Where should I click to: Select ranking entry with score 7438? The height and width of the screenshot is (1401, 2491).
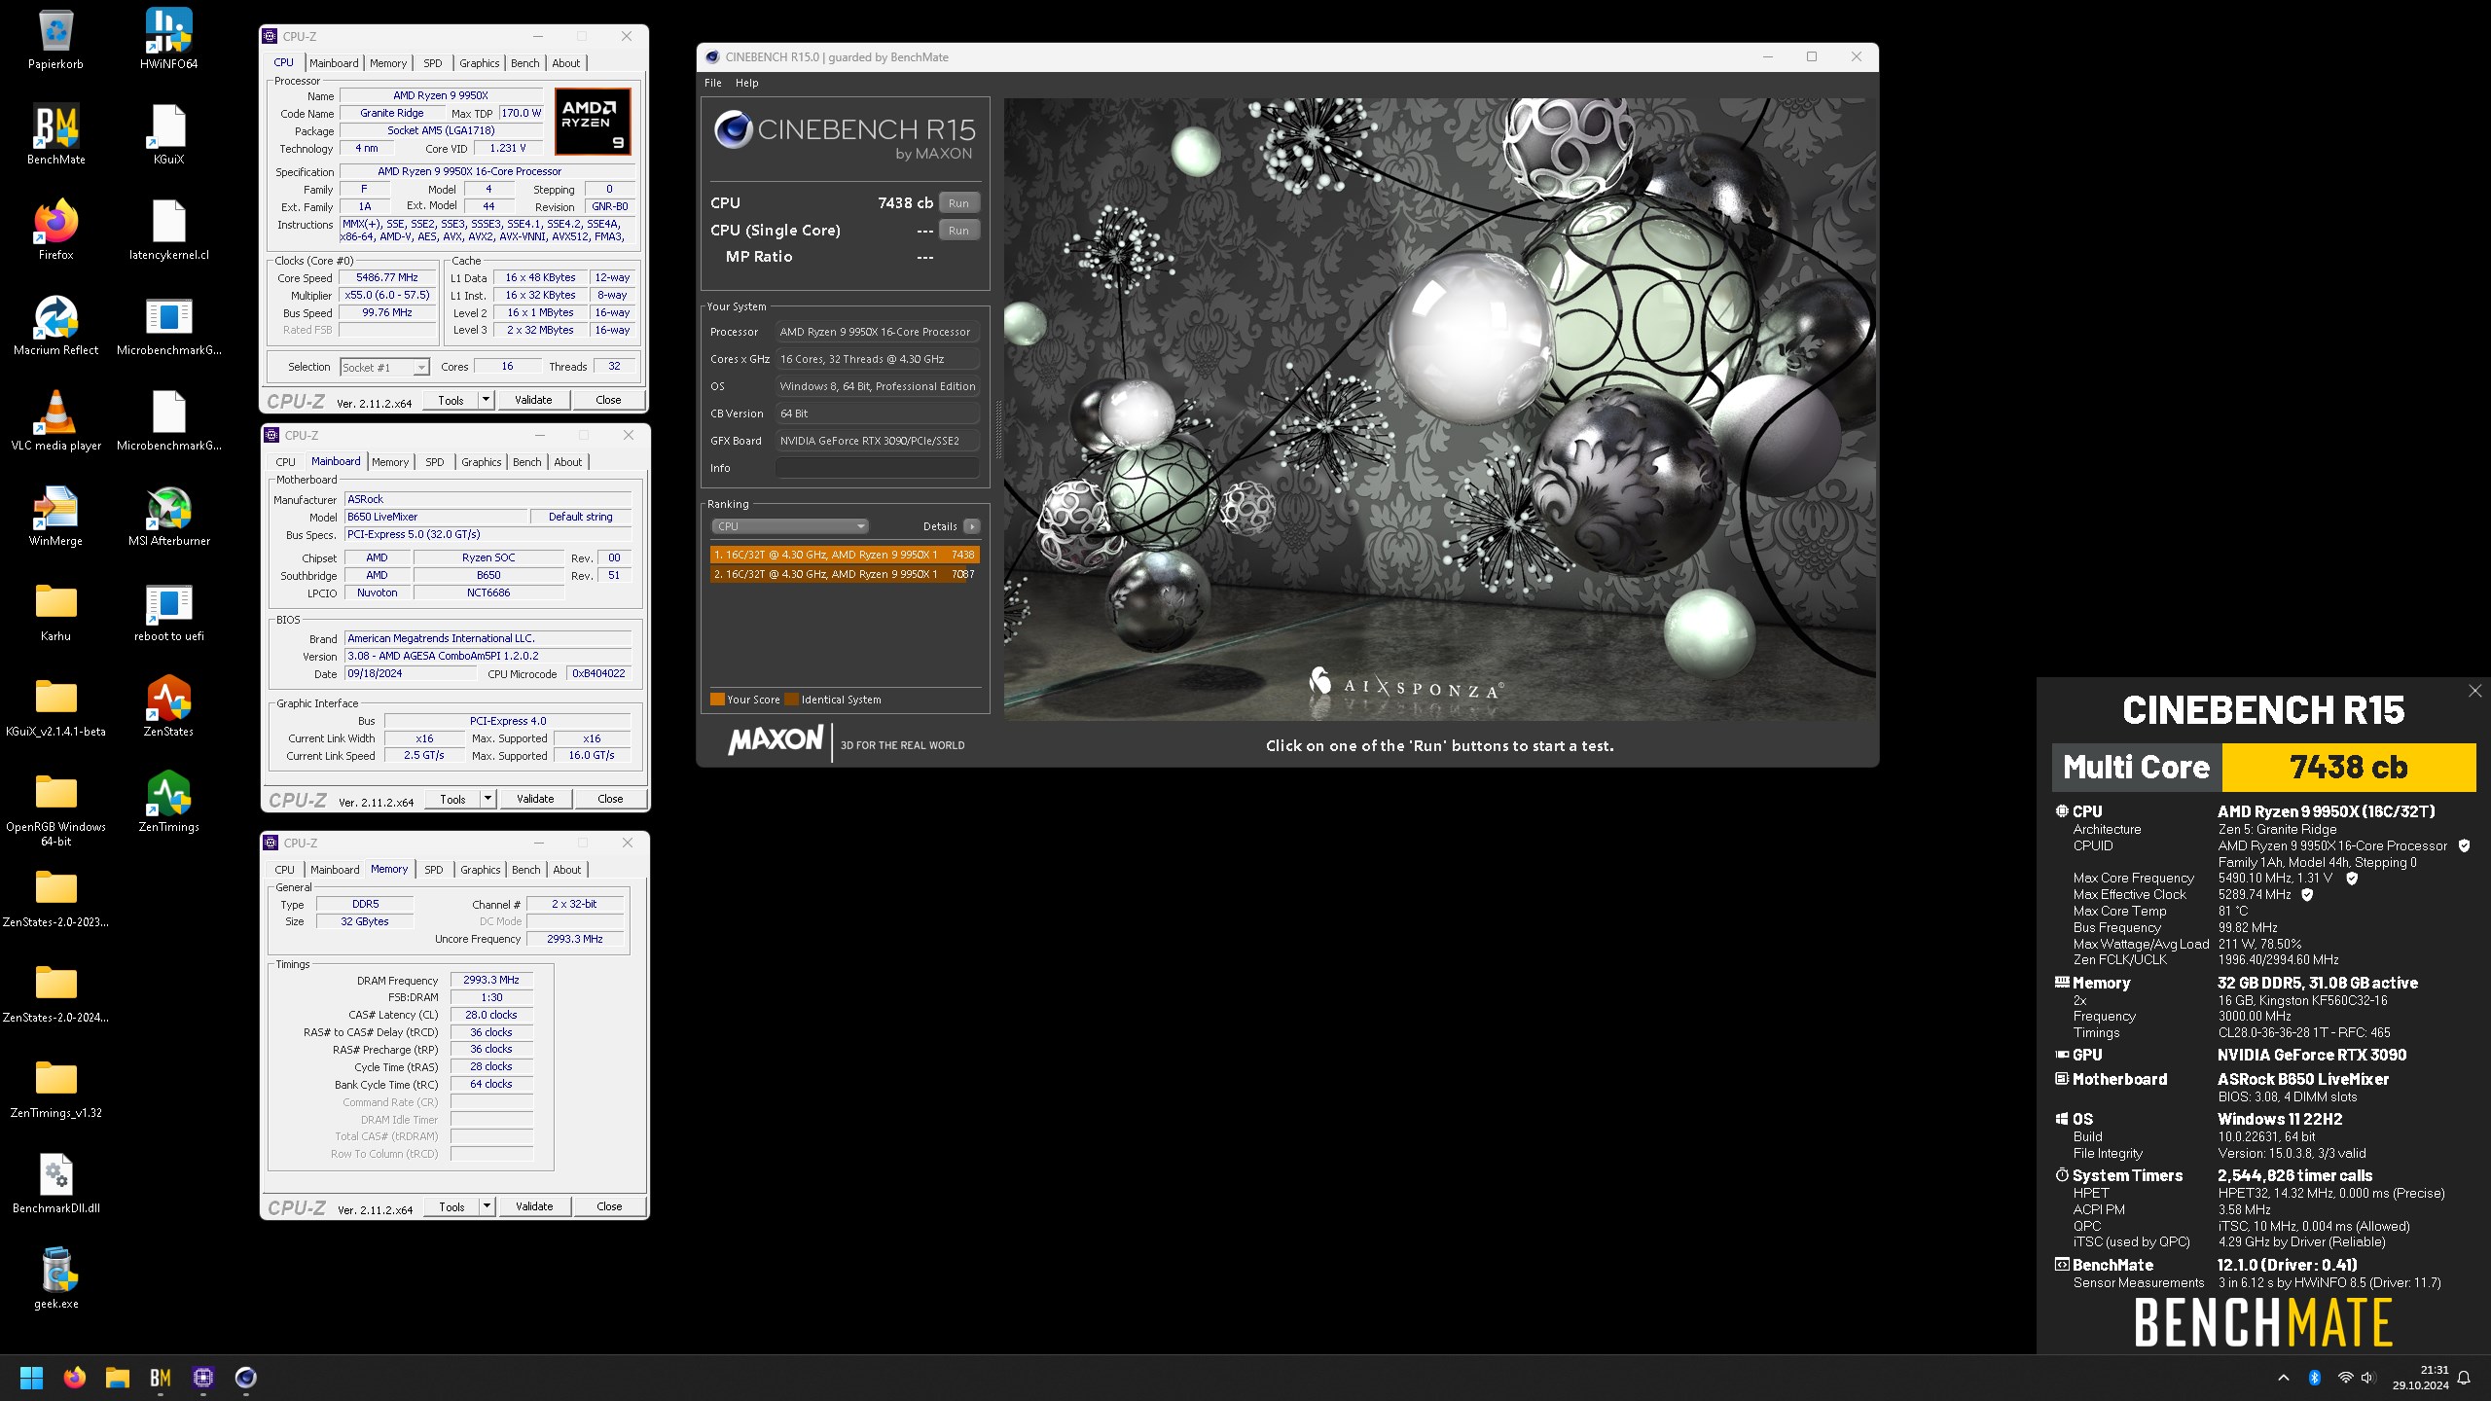click(844, 555)
